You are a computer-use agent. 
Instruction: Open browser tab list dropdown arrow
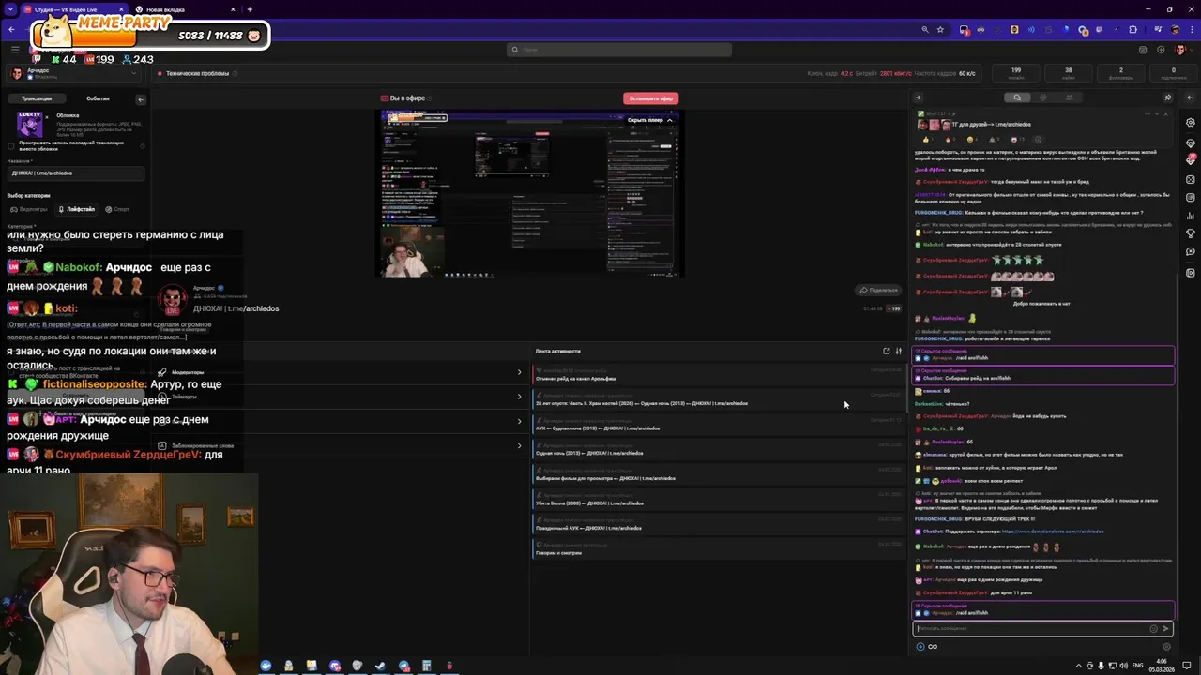[x=10, y=9]
